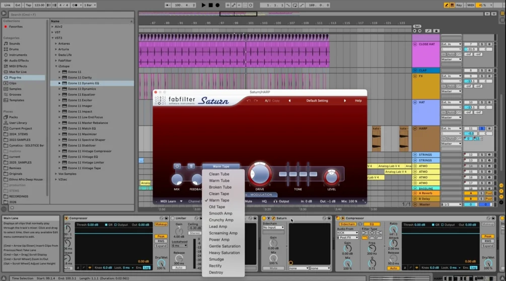Click Saturn Output headphones button
This screenshot has width=506, height=281.
pyautogui.click(x=281, y=201)
